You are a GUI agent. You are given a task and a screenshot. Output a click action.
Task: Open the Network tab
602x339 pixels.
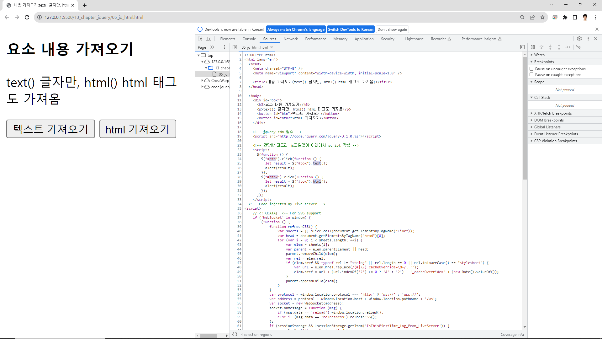click(x=290, y=39)
